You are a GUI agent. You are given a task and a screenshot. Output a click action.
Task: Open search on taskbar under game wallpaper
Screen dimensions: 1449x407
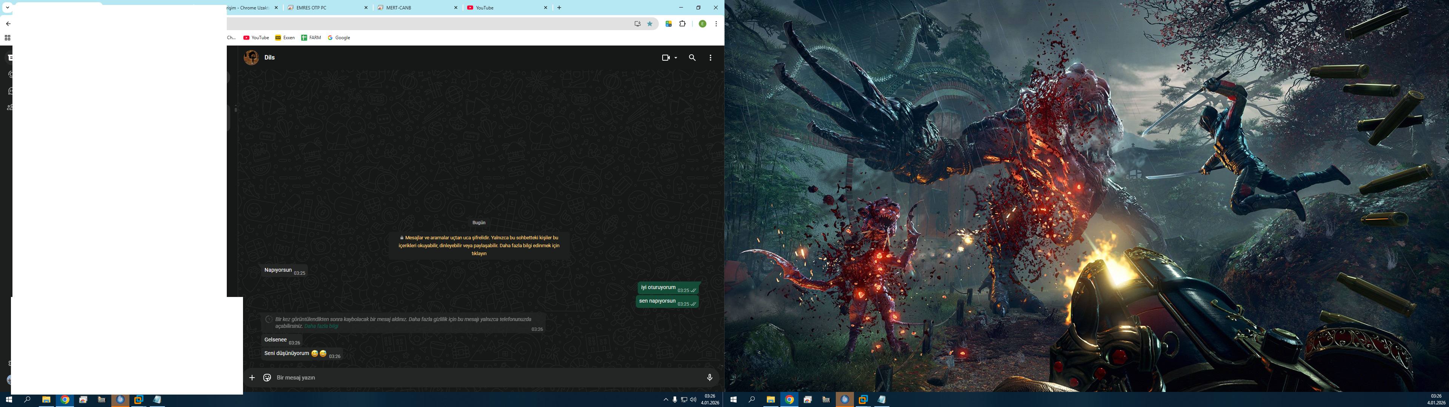point(752,400)
